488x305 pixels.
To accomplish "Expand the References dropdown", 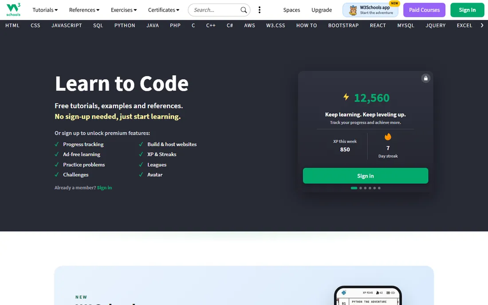I will (x=84, y=10).
